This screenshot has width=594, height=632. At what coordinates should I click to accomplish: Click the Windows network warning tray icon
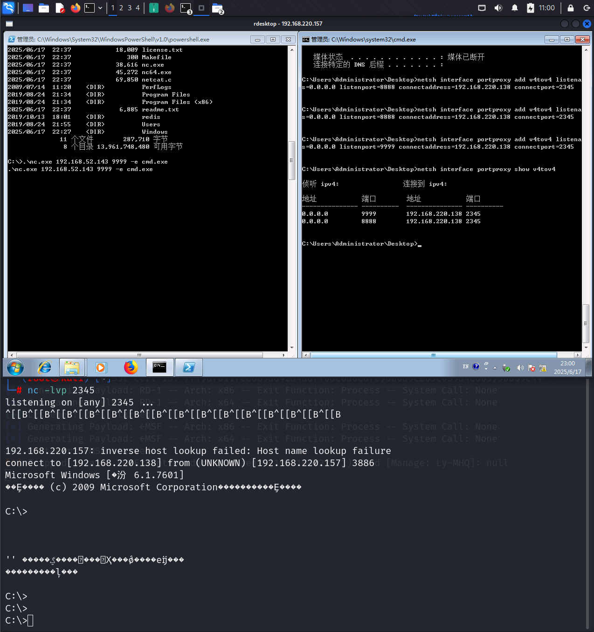[543, 368]
